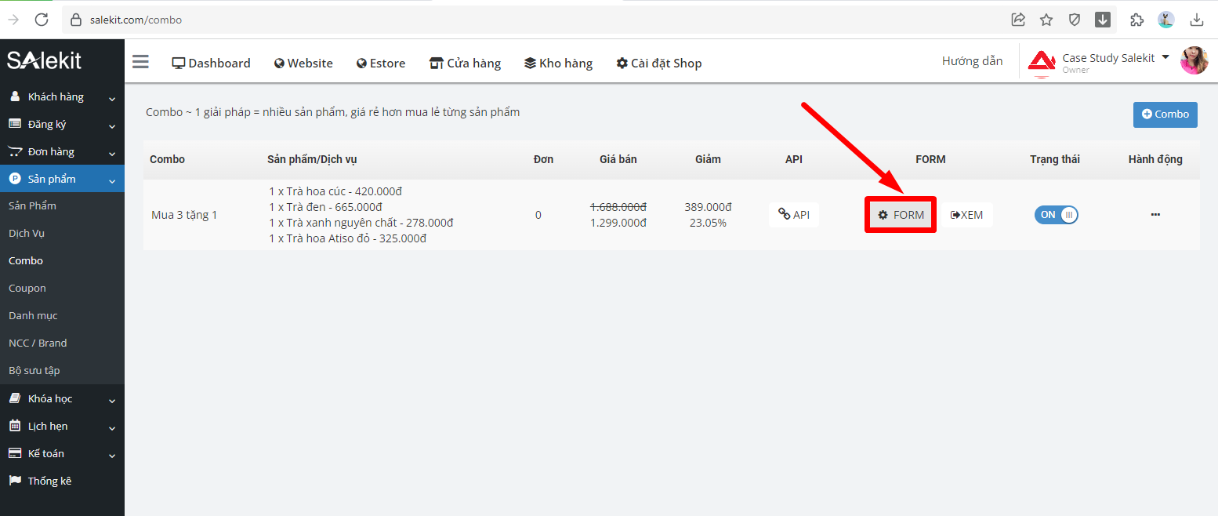Open Kho hàng in the top navigation
This screenshot has width=1218, height=516.
point(558,63)
